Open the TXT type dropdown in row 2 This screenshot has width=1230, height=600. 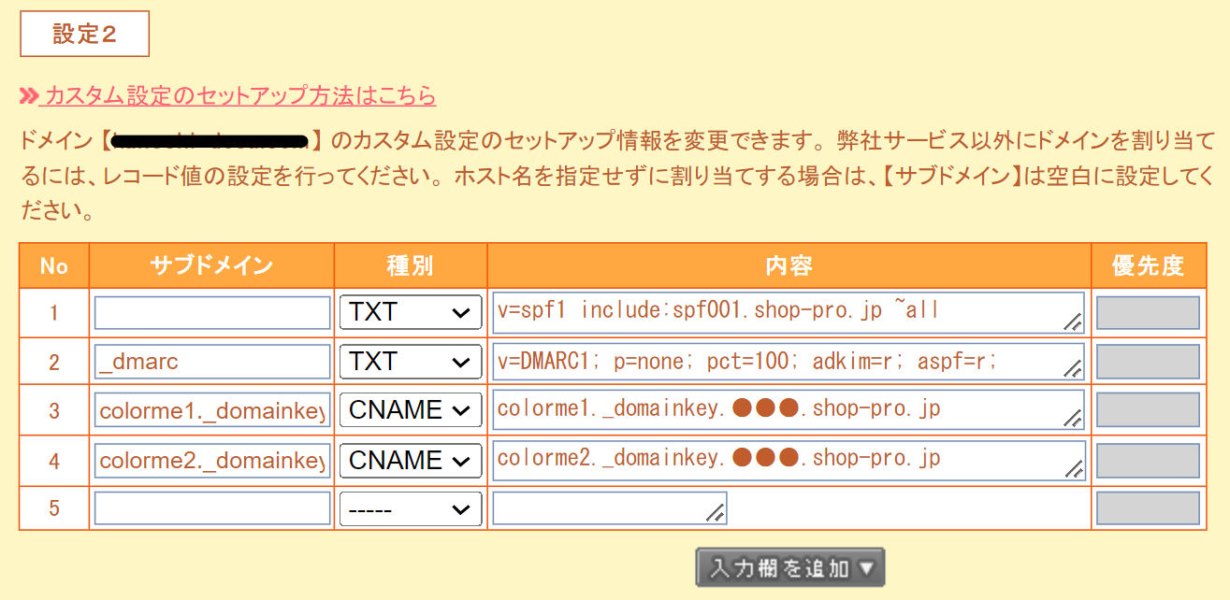[x=410, y=362]
